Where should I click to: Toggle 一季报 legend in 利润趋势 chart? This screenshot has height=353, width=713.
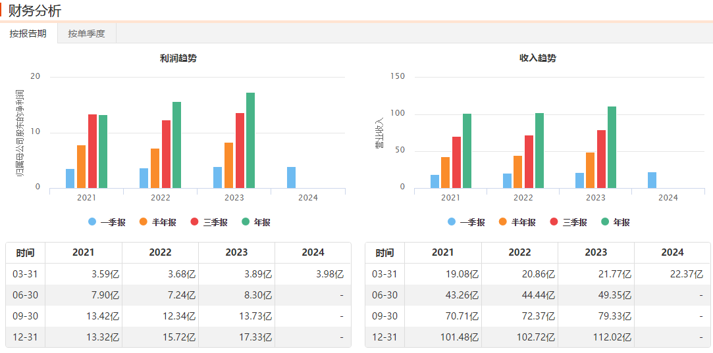point(107,222)
